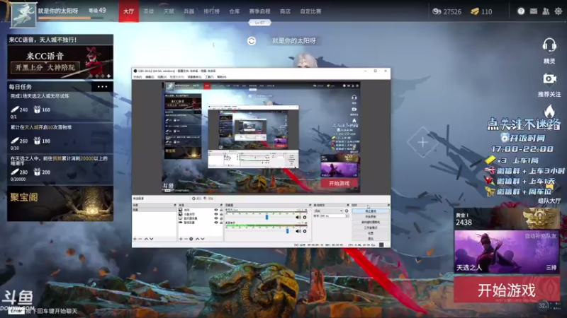
Task: Add a scene with the OBS scenes plus icon
Action: click(x=135, y=239)
